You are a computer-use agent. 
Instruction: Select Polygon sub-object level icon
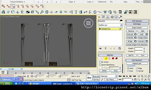tap(113, 58)
